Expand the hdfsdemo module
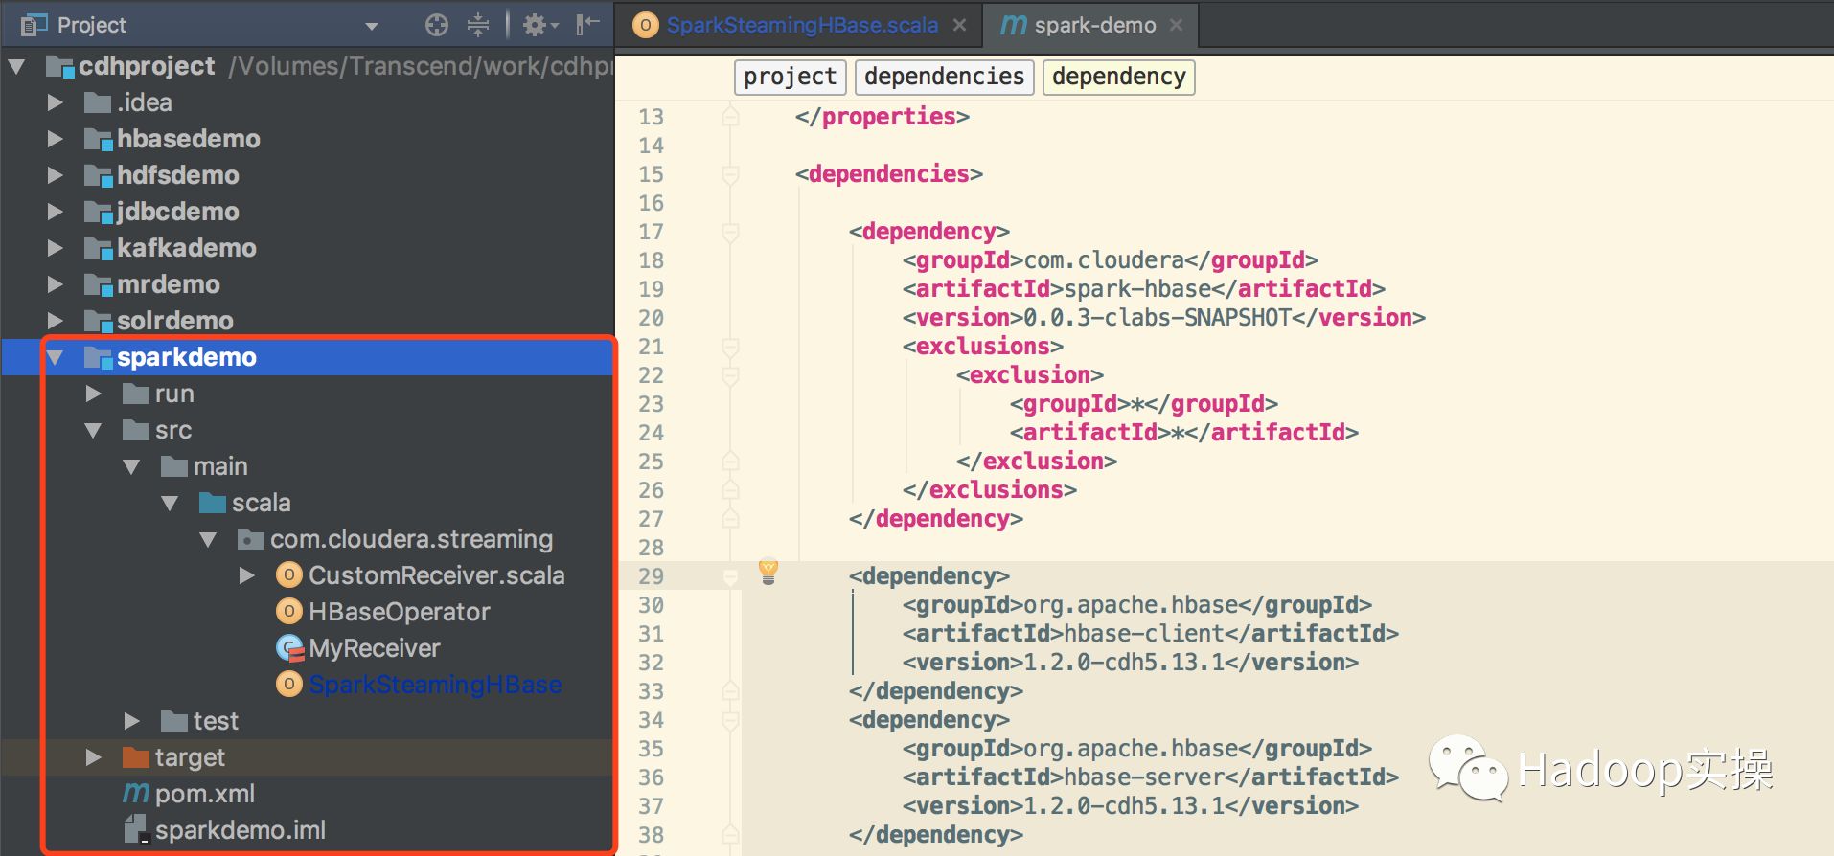1834x856 pixels. coord(56,175)
